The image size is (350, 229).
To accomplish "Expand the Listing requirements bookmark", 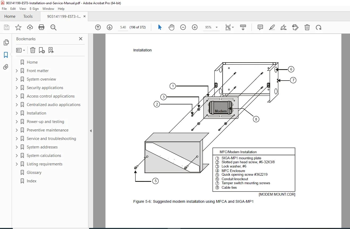I will click(x=17, y=164).
